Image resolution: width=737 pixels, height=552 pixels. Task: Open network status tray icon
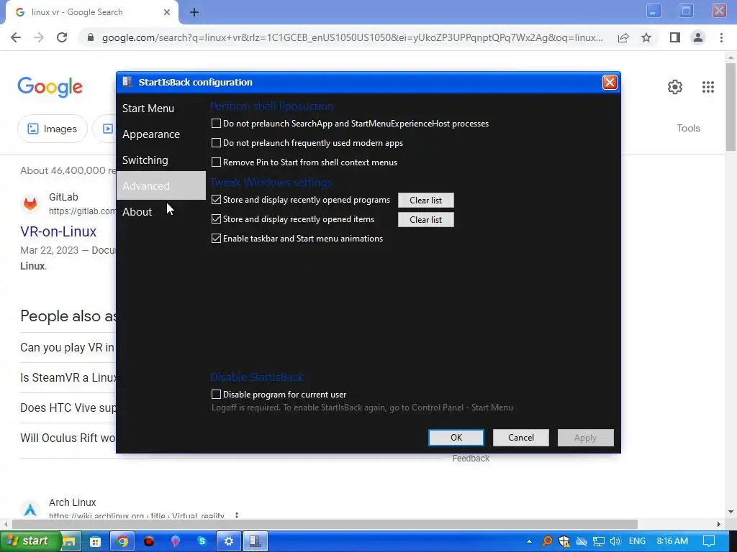pyautogui.click(x=598, y=541)
